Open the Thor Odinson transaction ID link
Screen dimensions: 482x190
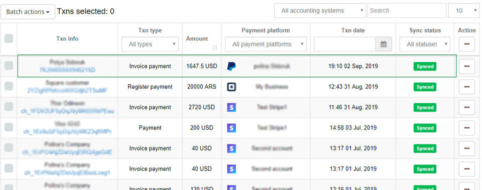(x=67, y=111)
